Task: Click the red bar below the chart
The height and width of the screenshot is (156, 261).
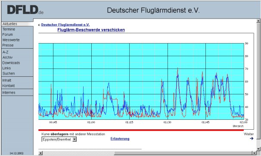Action: point(141,130)
